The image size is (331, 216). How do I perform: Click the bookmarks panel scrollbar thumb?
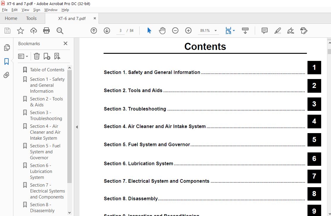tap(69, 127)
